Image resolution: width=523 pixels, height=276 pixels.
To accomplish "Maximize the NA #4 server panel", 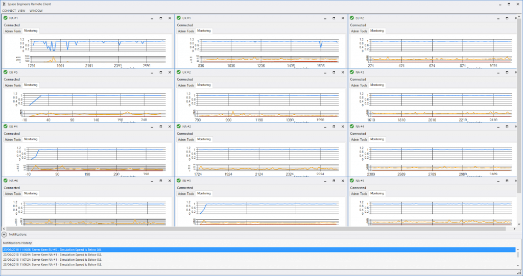I will pos(507,127).
